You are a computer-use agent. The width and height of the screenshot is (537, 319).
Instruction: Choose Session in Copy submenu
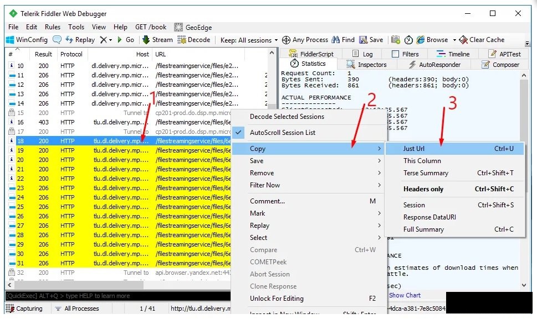(455, 205)
